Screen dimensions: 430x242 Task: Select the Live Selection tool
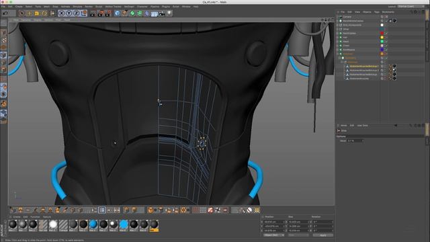pos(21,13)
